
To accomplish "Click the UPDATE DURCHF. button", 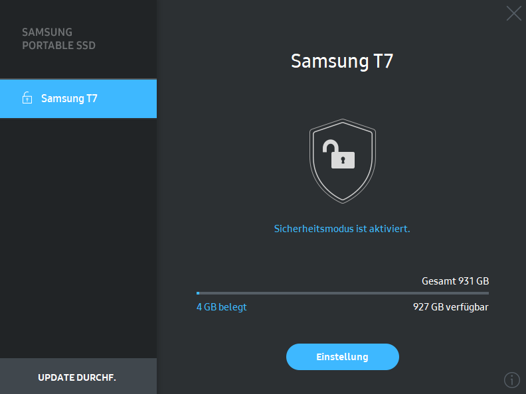I will coord(78,377).
